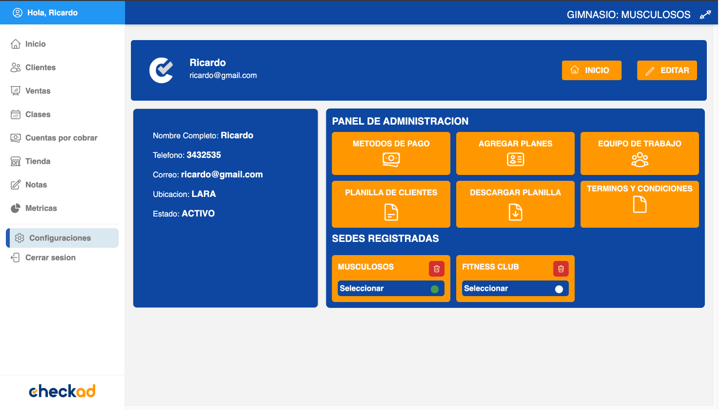The image size is (720, 410).
Task: Select the FITNESS CLUB white radio indicator
Action: click(559, 289)
